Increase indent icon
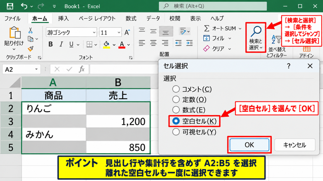 (x=189, y=43)
